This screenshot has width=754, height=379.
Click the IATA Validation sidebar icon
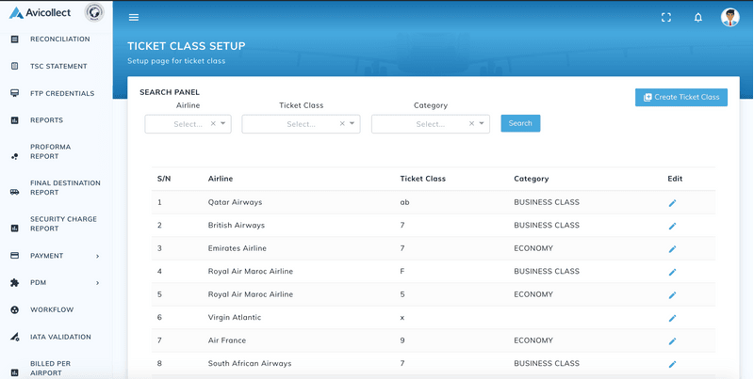tap(14, 337)
